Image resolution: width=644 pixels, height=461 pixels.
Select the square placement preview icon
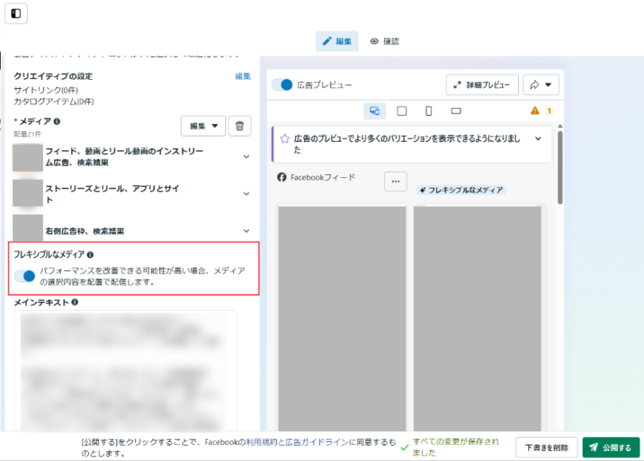click(402, 111)
